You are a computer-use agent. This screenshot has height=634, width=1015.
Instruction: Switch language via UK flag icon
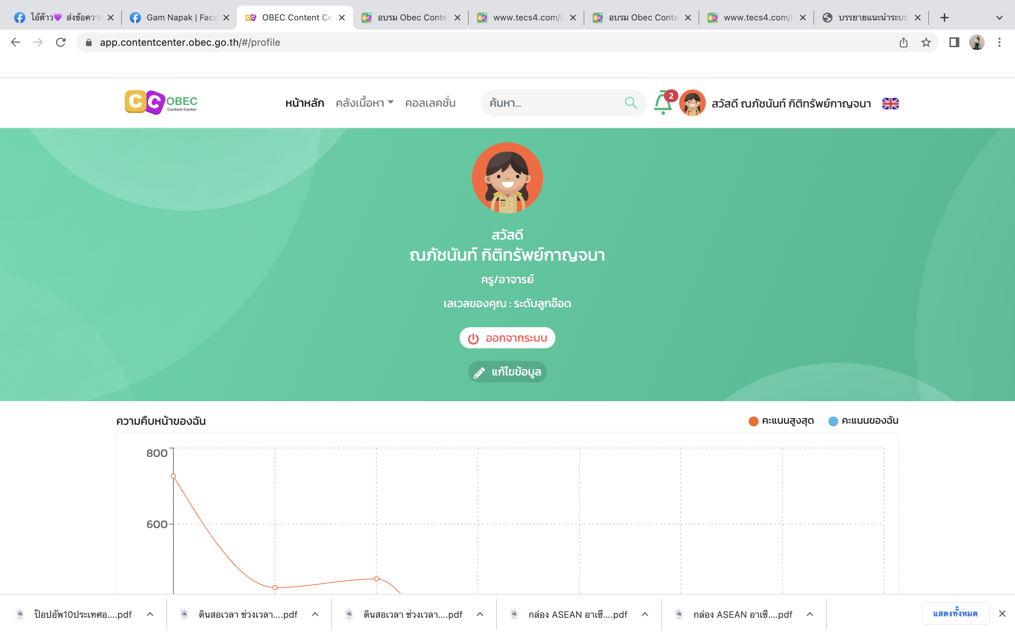click(890, 104)
